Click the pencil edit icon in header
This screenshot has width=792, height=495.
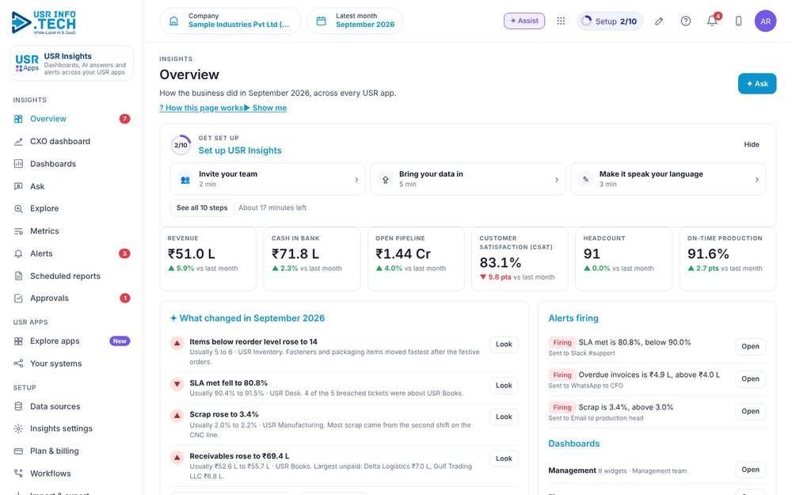(659, 21)
